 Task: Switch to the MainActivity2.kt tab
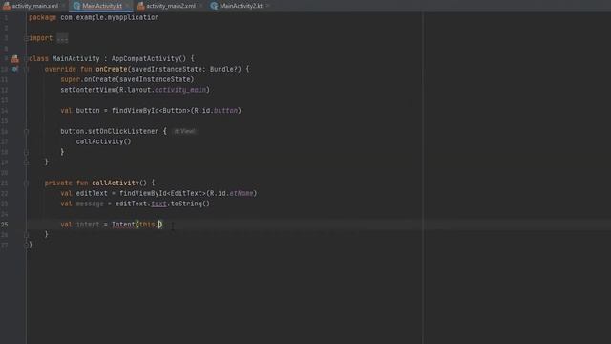tap(241, 6)
